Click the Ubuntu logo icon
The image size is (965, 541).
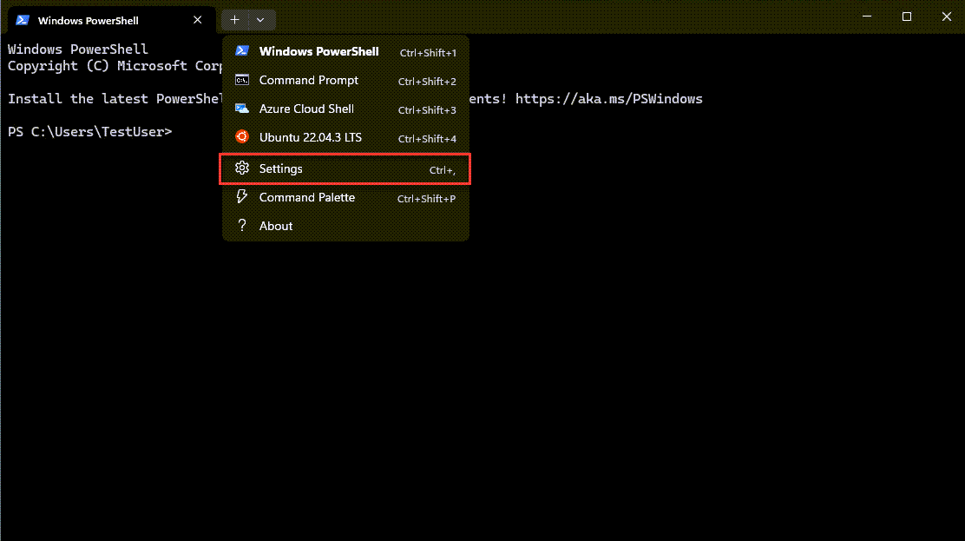[242, 137]
